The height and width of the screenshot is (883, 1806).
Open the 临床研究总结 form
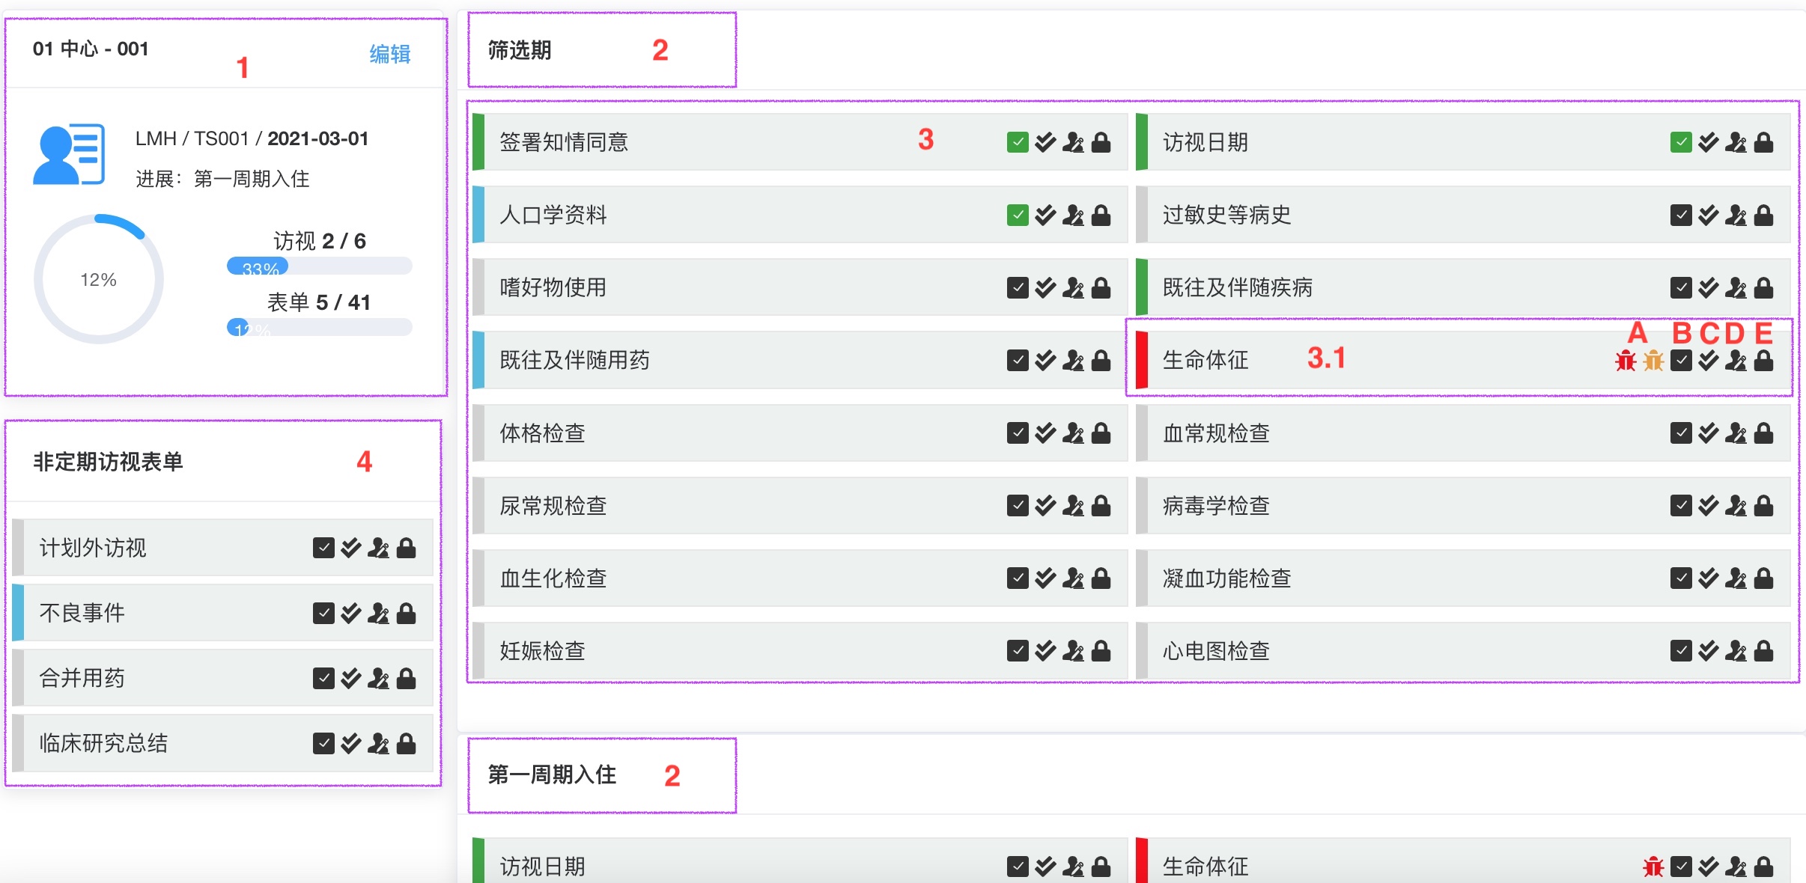(103, 743)
